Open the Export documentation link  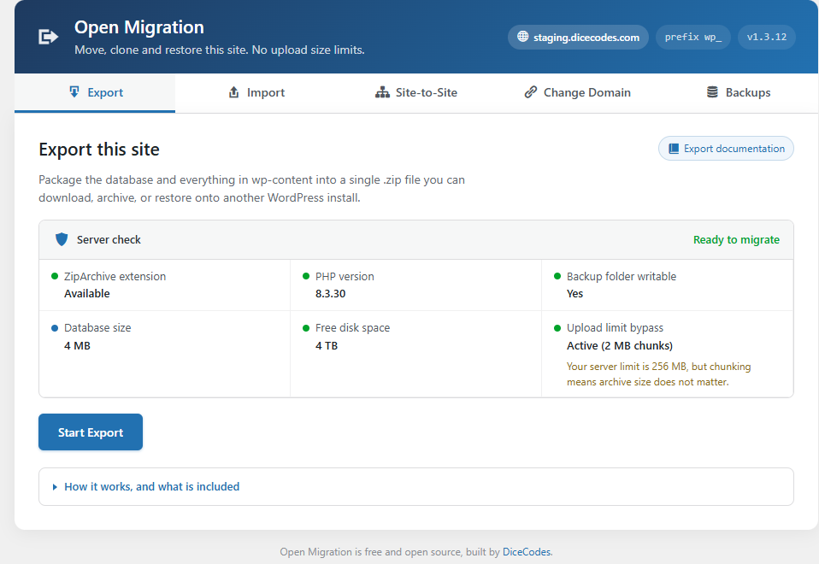[726, 149]
